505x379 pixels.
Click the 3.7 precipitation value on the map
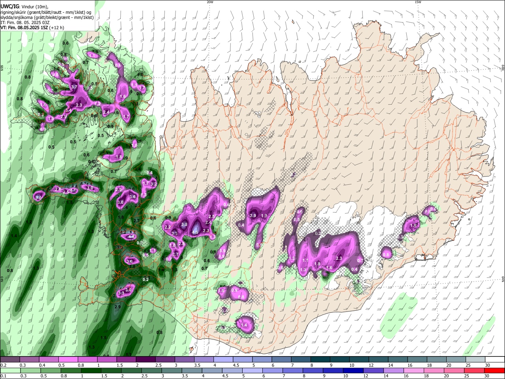(x=74, y=87)
